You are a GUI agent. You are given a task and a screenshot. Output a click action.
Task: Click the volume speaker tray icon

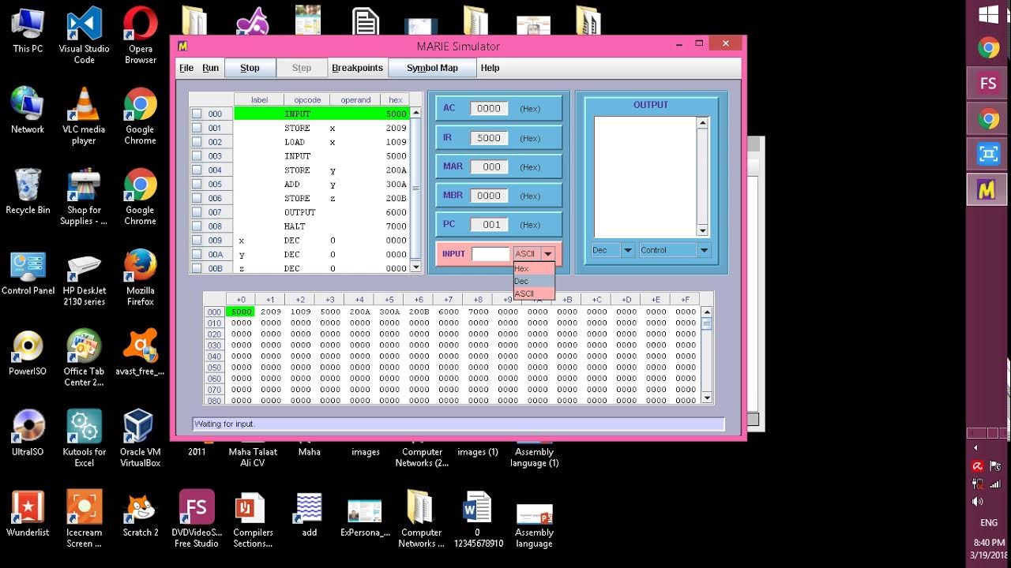tap(977, 501)
